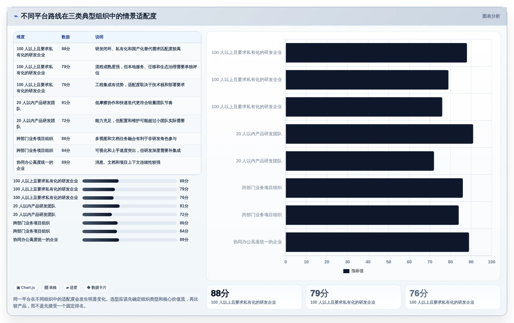This screenshot has width=514, height=323.
Task: Click the 图表分析 tag in the header
Action: pos(491,16)
